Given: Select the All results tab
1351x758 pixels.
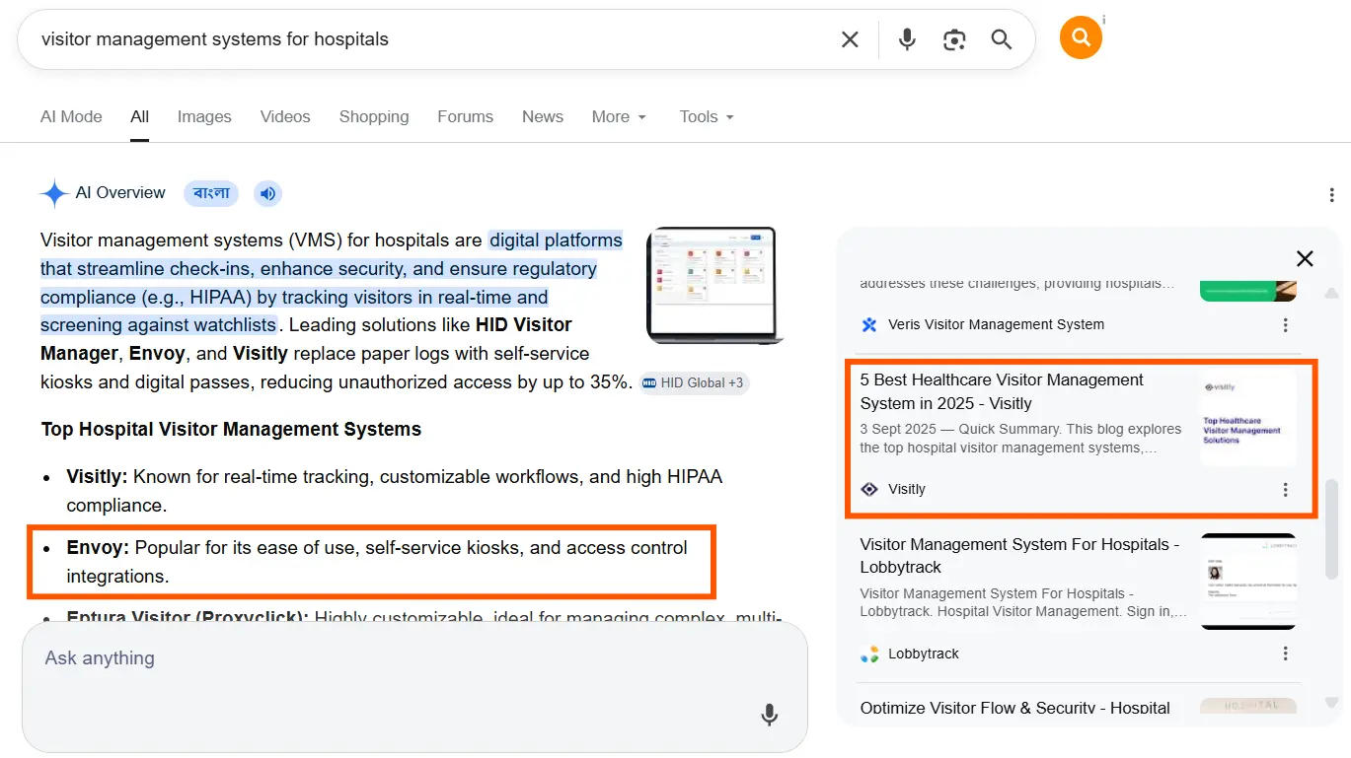Looking at the screenshot, I should tap(140, 116).
